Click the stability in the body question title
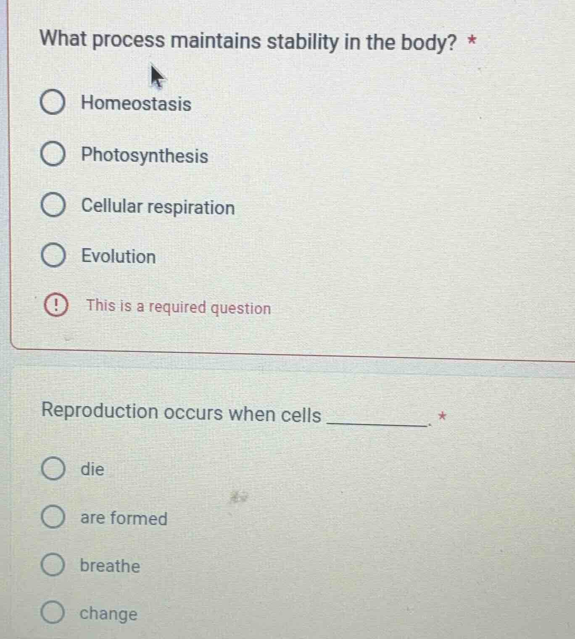The width and height of the screenshot is (575, 639). (x=247, y=41)
